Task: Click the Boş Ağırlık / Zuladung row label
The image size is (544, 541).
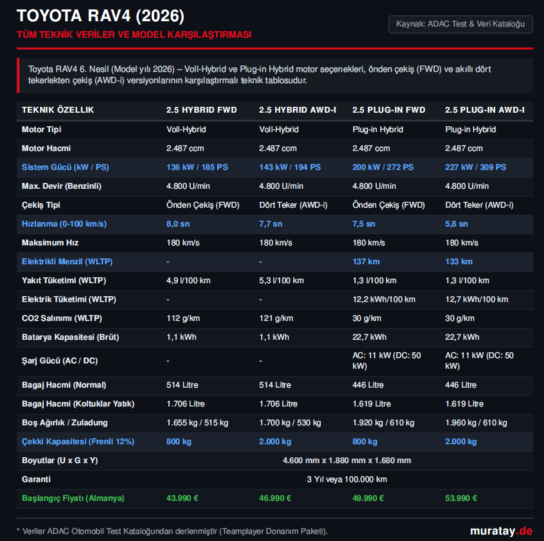Action: click(64, 423)
